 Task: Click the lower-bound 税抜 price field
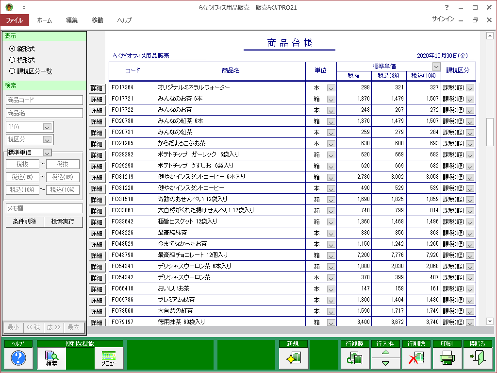[22, 164]
